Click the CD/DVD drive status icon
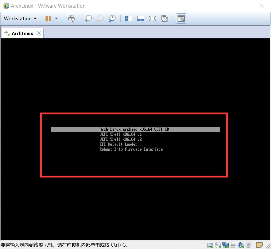The image size is (271, 249). pyautogui.click(x=218, y=245)
